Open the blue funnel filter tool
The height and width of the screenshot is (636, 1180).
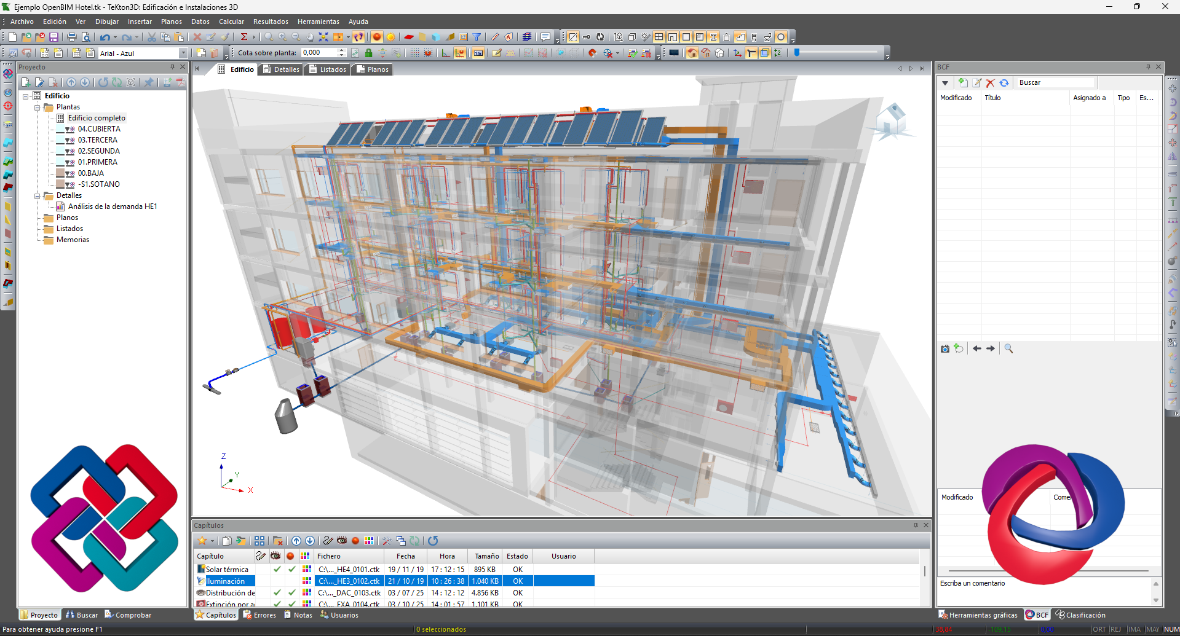477,37
